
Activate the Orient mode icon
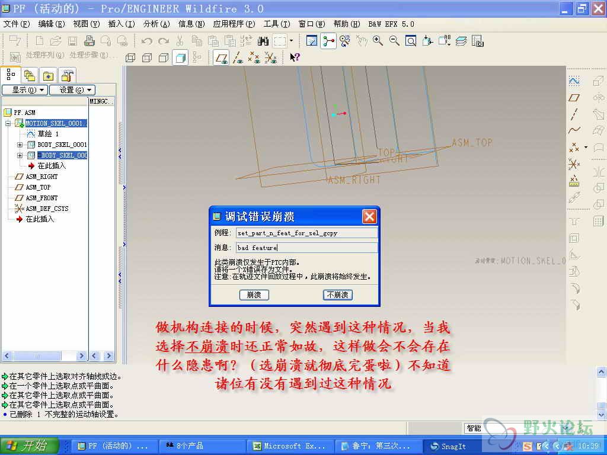coord(345,41)
